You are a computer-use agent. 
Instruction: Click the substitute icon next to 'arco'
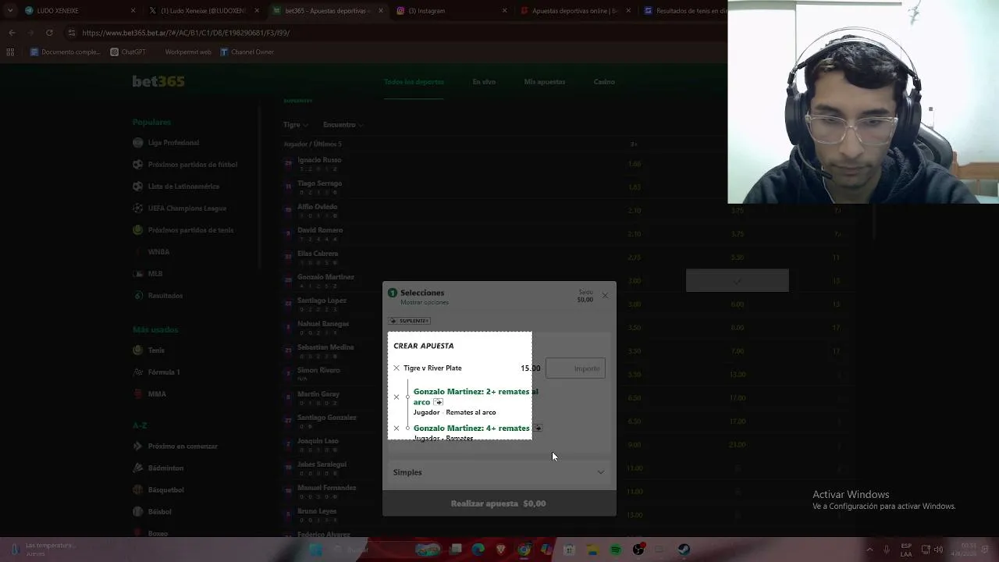(438, 403)
